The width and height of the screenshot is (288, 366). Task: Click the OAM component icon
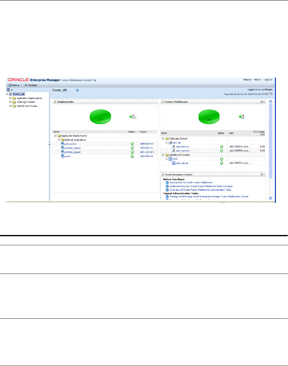(x=170, y=159)
